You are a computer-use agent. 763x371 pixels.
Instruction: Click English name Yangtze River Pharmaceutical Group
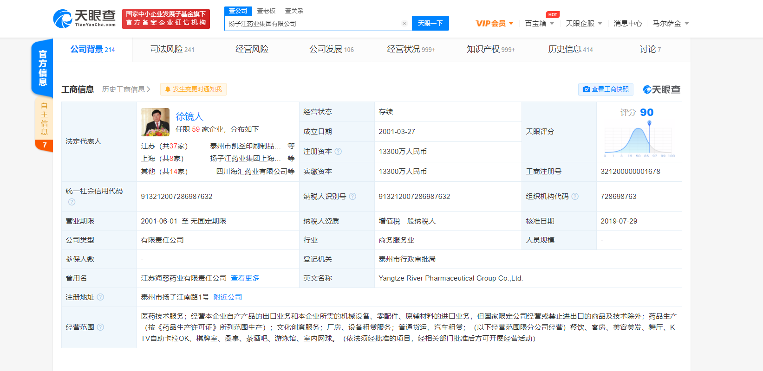coord(450,278)
